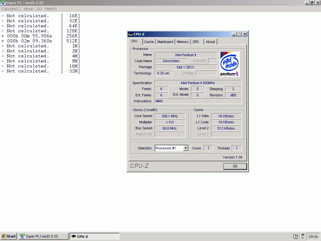
Task: Click the Instructions field showing MMX
Action: click(198, 101)
